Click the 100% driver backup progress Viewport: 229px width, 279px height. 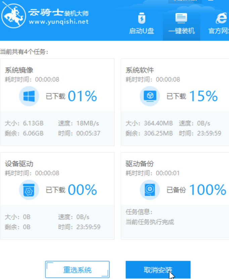(x=208, y=190)
